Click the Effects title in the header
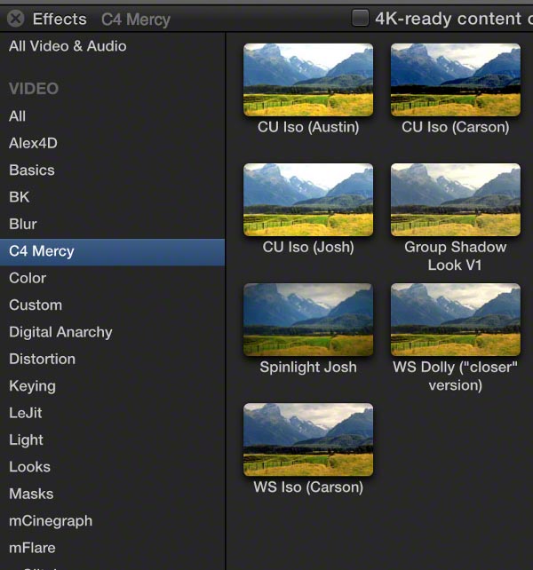Screen dimensions: 533x570 (x=60, y=19)
